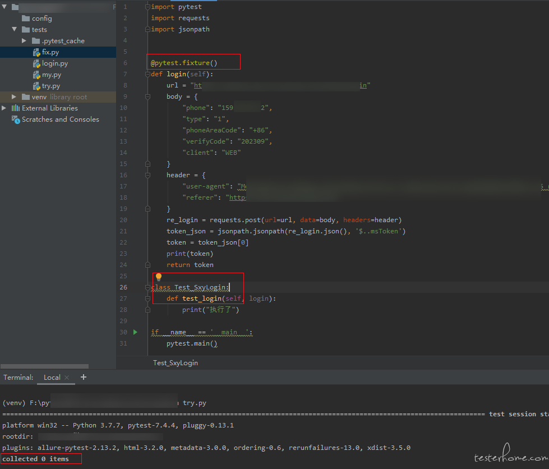The image size is (549, 469).
Task: Click the "client": "WEB" entry
Action: pos(211,153)
